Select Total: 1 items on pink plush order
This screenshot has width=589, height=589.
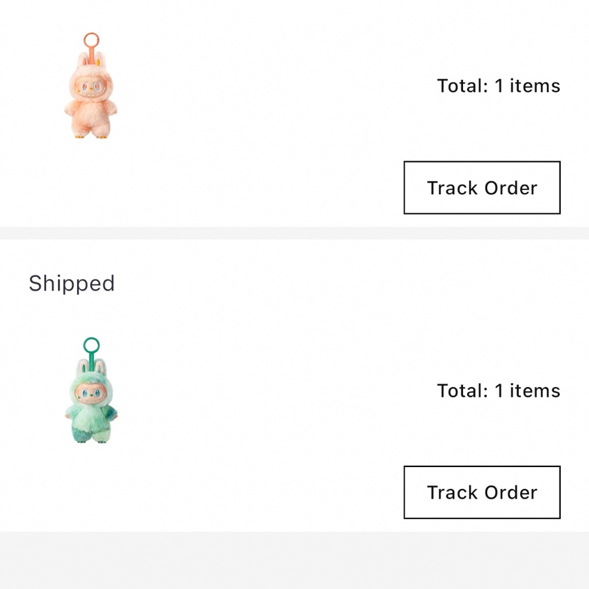498,85
